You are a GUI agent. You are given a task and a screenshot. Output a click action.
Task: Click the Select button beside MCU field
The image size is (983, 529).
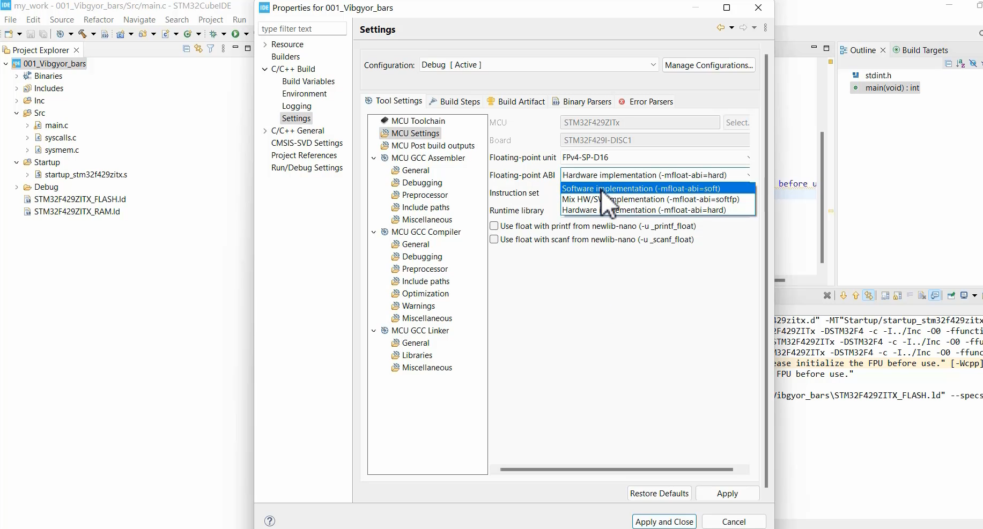coord(737,122)
